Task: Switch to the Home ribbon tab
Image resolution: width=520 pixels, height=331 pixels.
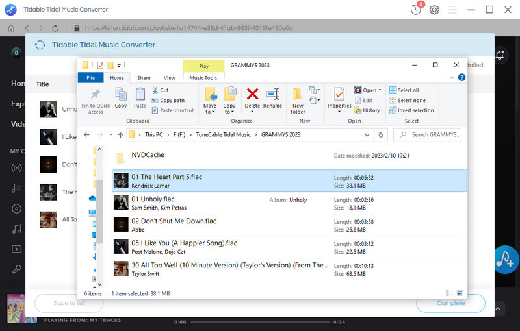Action: click(x=117, y=77)
